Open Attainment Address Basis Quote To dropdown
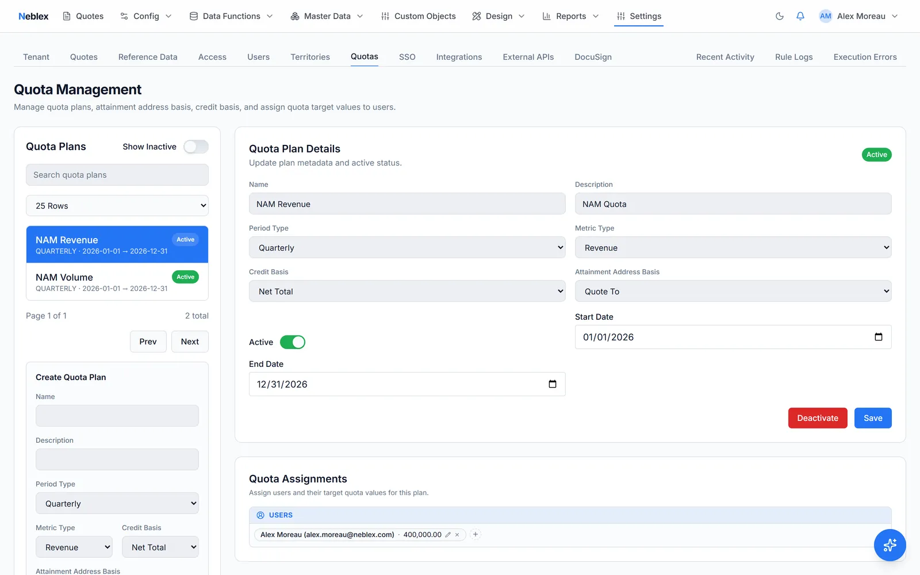920x575 pixels. (733, 292)
